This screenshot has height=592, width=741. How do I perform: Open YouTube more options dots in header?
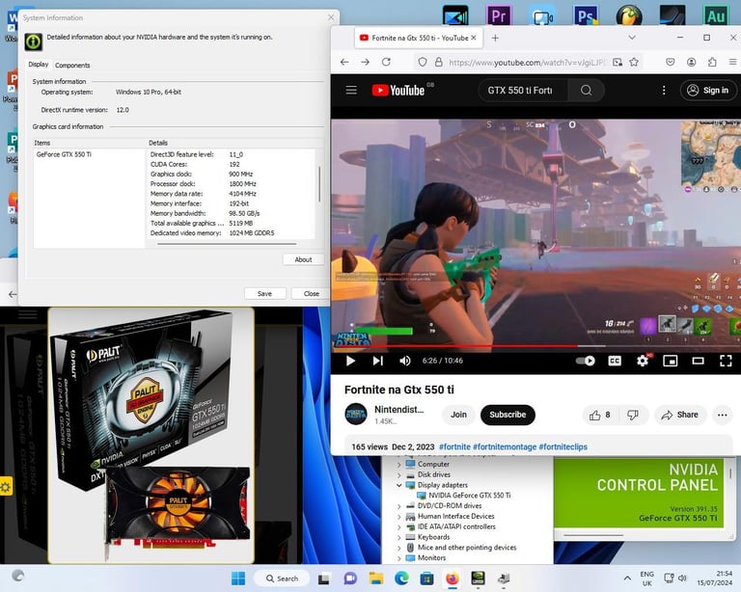[664, 91]
